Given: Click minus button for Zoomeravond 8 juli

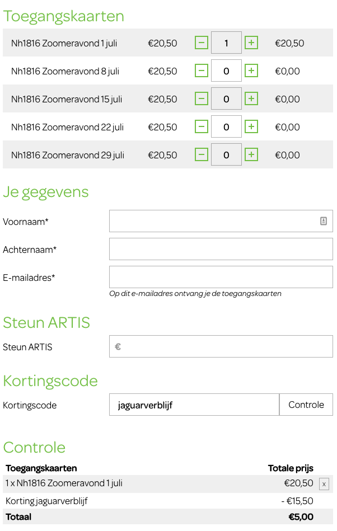Looking at the screenshot, I should (x=202, y=71).
